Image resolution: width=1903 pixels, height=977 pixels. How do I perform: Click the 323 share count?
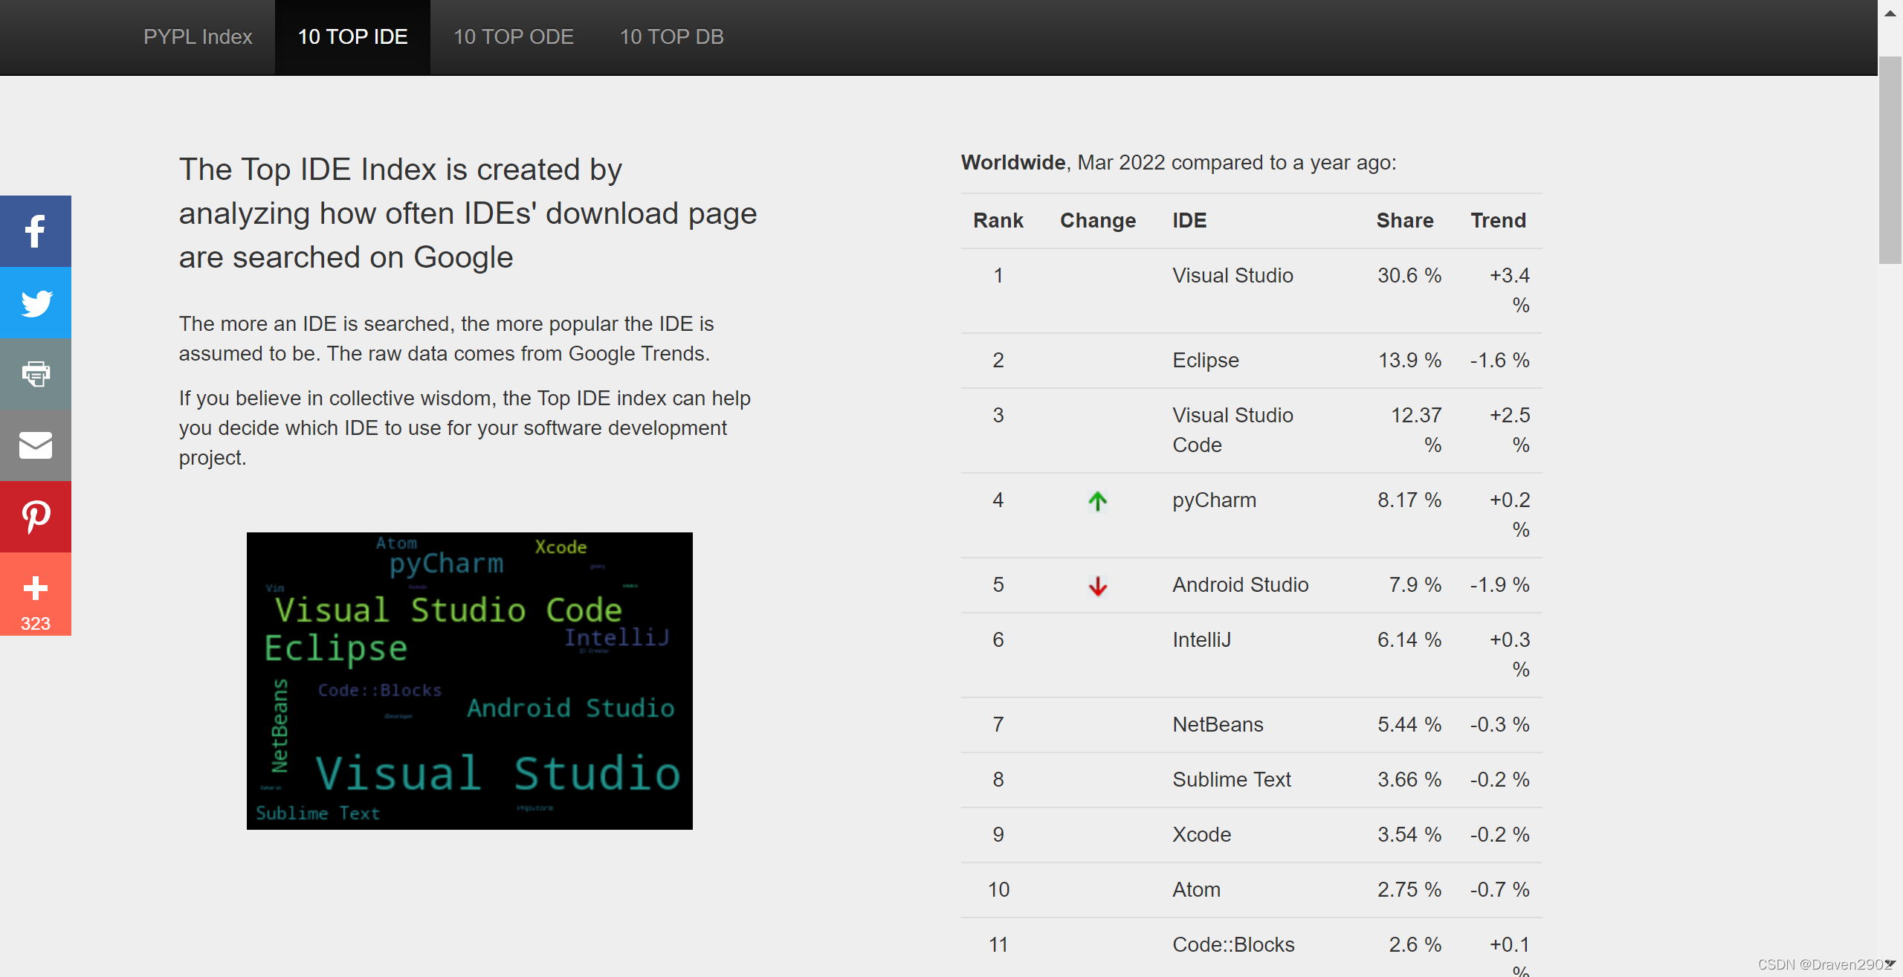click(x=35, y=623)
